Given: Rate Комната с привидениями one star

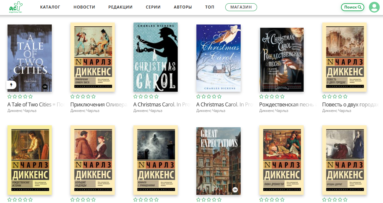Looking at the screenshot, I should [x=135, y=200].
